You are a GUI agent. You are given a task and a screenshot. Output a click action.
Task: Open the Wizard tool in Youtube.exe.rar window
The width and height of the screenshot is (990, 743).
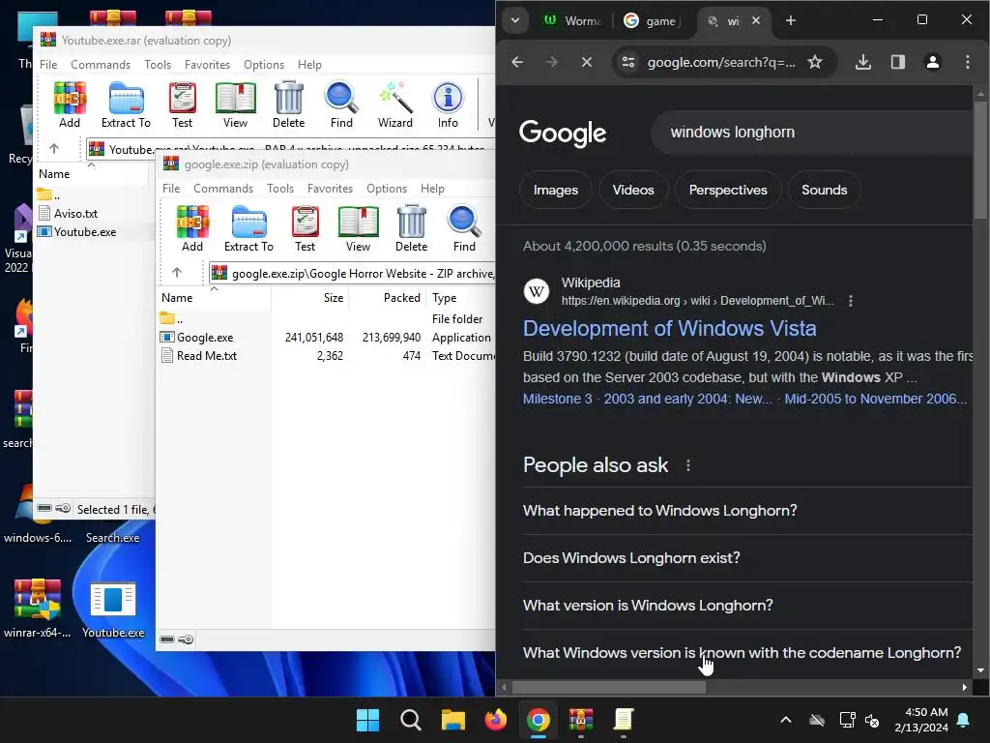[x=395, y=104]
